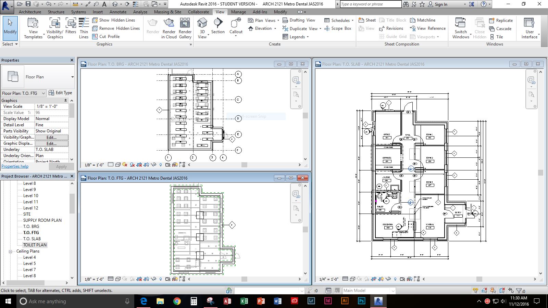Collapse the Ceiling Plans tree node
Viewport: 548px width, 308px height.
pos(11,251)
